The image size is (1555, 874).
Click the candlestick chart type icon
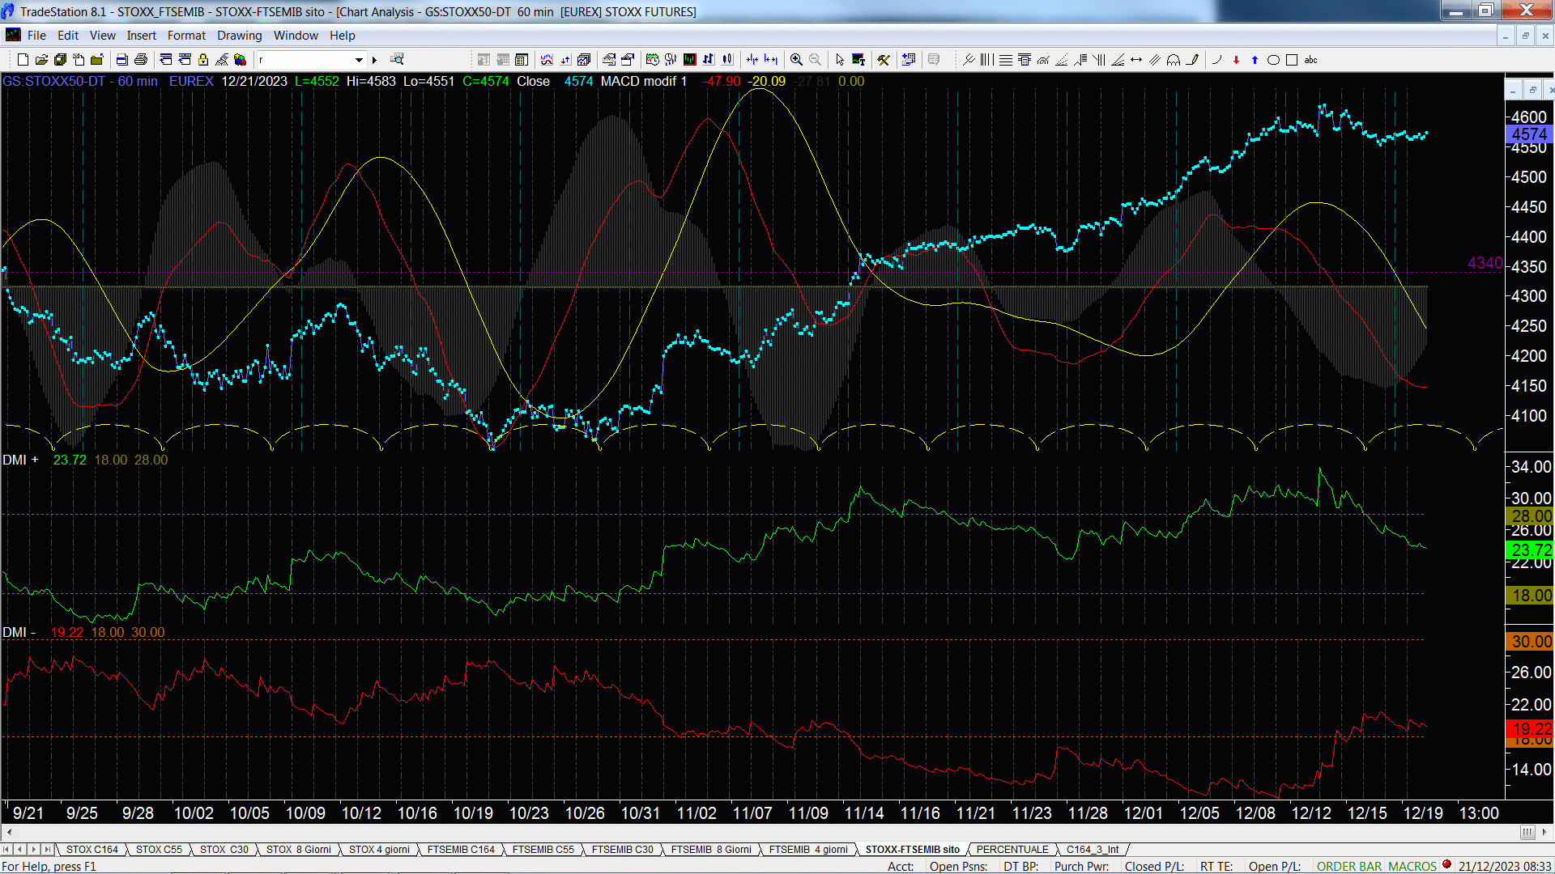click(x=727, y=60)
